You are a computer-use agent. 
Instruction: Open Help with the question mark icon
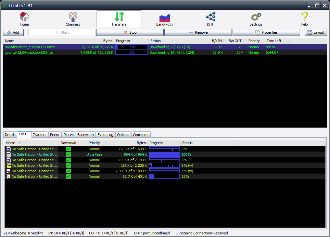click(x=304, y=19)
